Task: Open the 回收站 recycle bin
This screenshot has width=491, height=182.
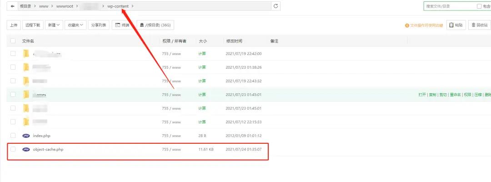Action: (480, 25)
